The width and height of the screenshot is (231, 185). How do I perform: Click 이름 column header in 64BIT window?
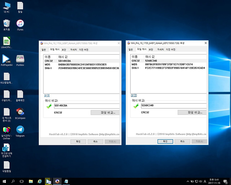tap(137, 57)
